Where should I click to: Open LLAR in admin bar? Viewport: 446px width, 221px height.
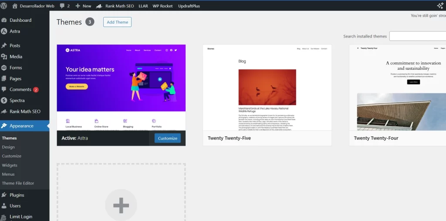143,6
